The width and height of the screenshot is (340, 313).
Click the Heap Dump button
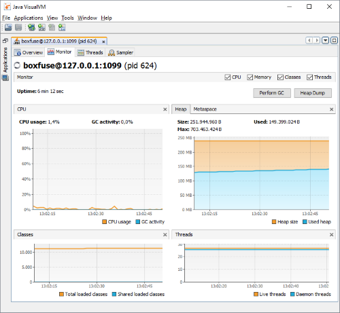tap(313, 93)
